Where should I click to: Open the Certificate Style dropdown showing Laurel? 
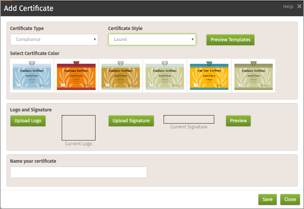(x=152, y=40)
